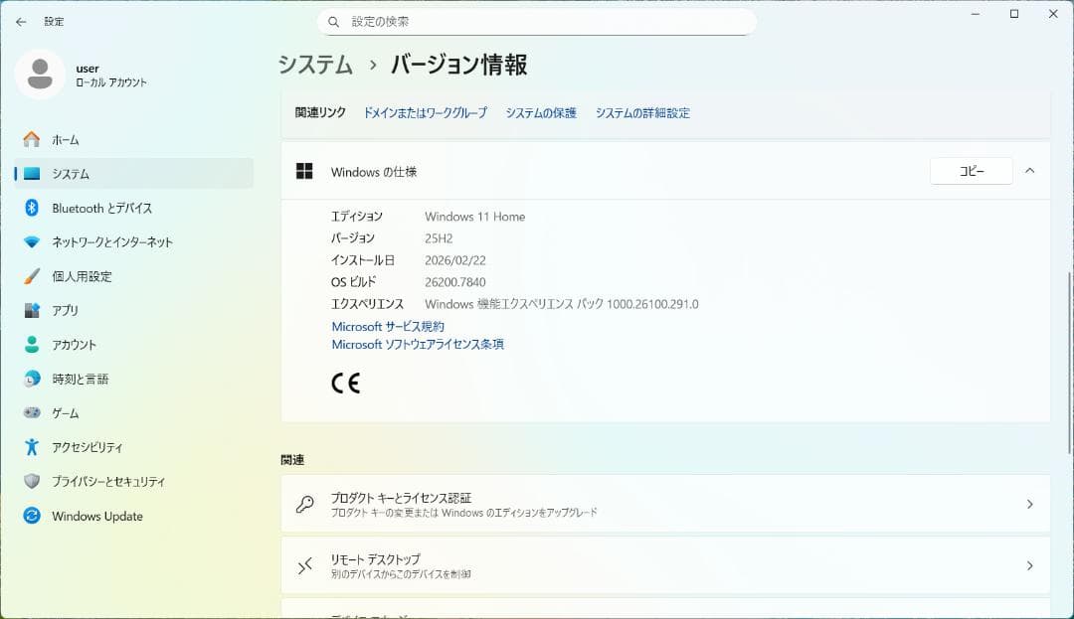Click the ゲーム controller icon
This screenshot has width=1074, height=619.
pyautogui.click(x=32, y=413)
